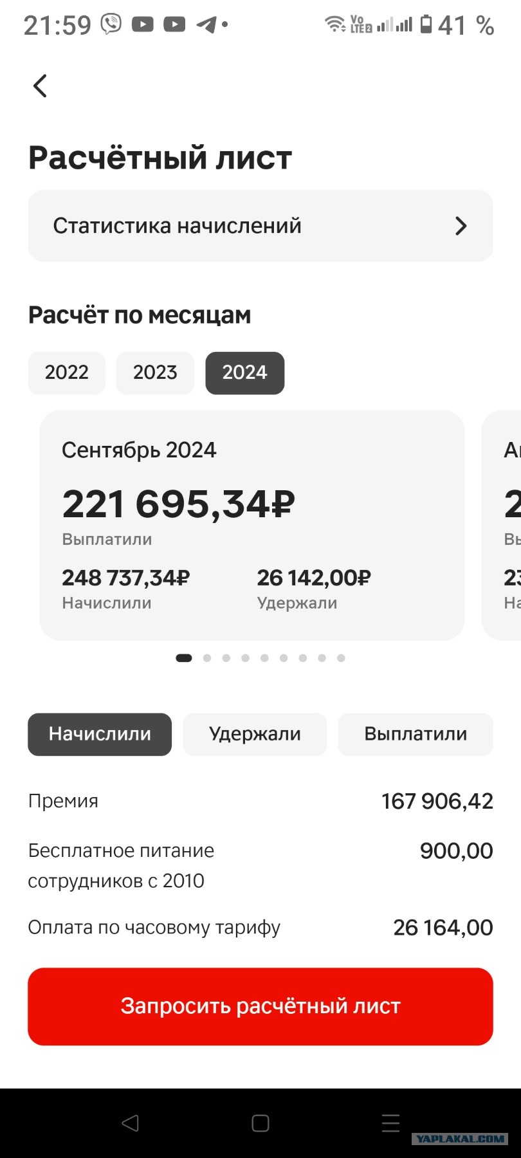Open the Сентябрь 2024 payslip card

[x=252, y=525]
